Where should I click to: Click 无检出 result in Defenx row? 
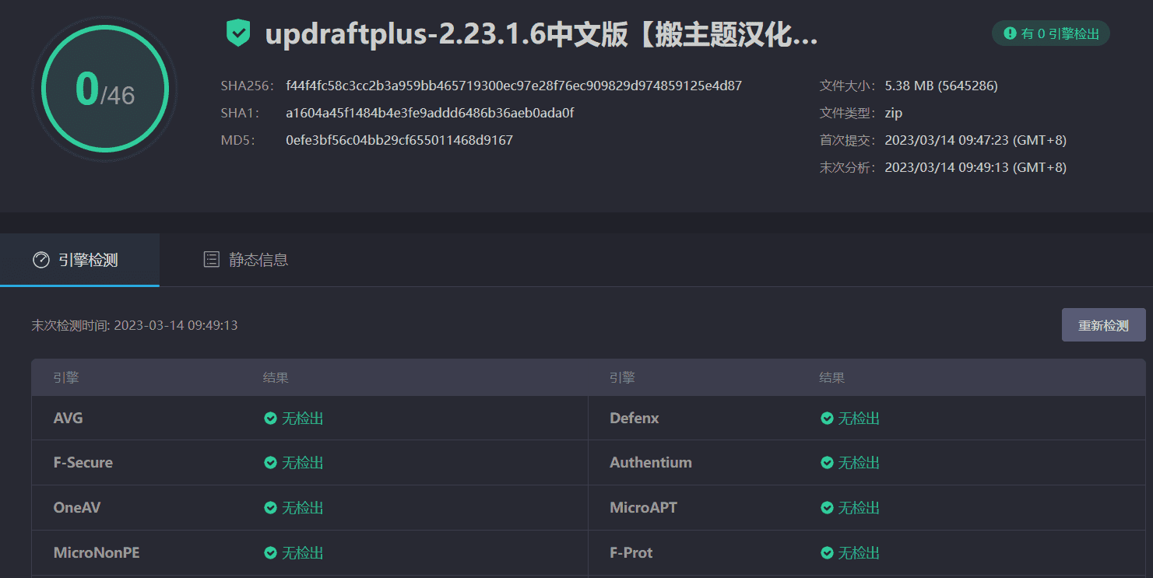(859, 419)
